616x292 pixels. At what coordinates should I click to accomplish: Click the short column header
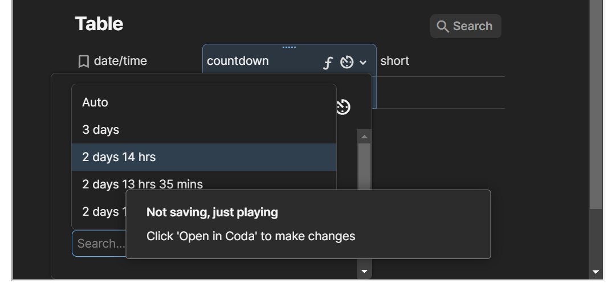click(395, 61)
